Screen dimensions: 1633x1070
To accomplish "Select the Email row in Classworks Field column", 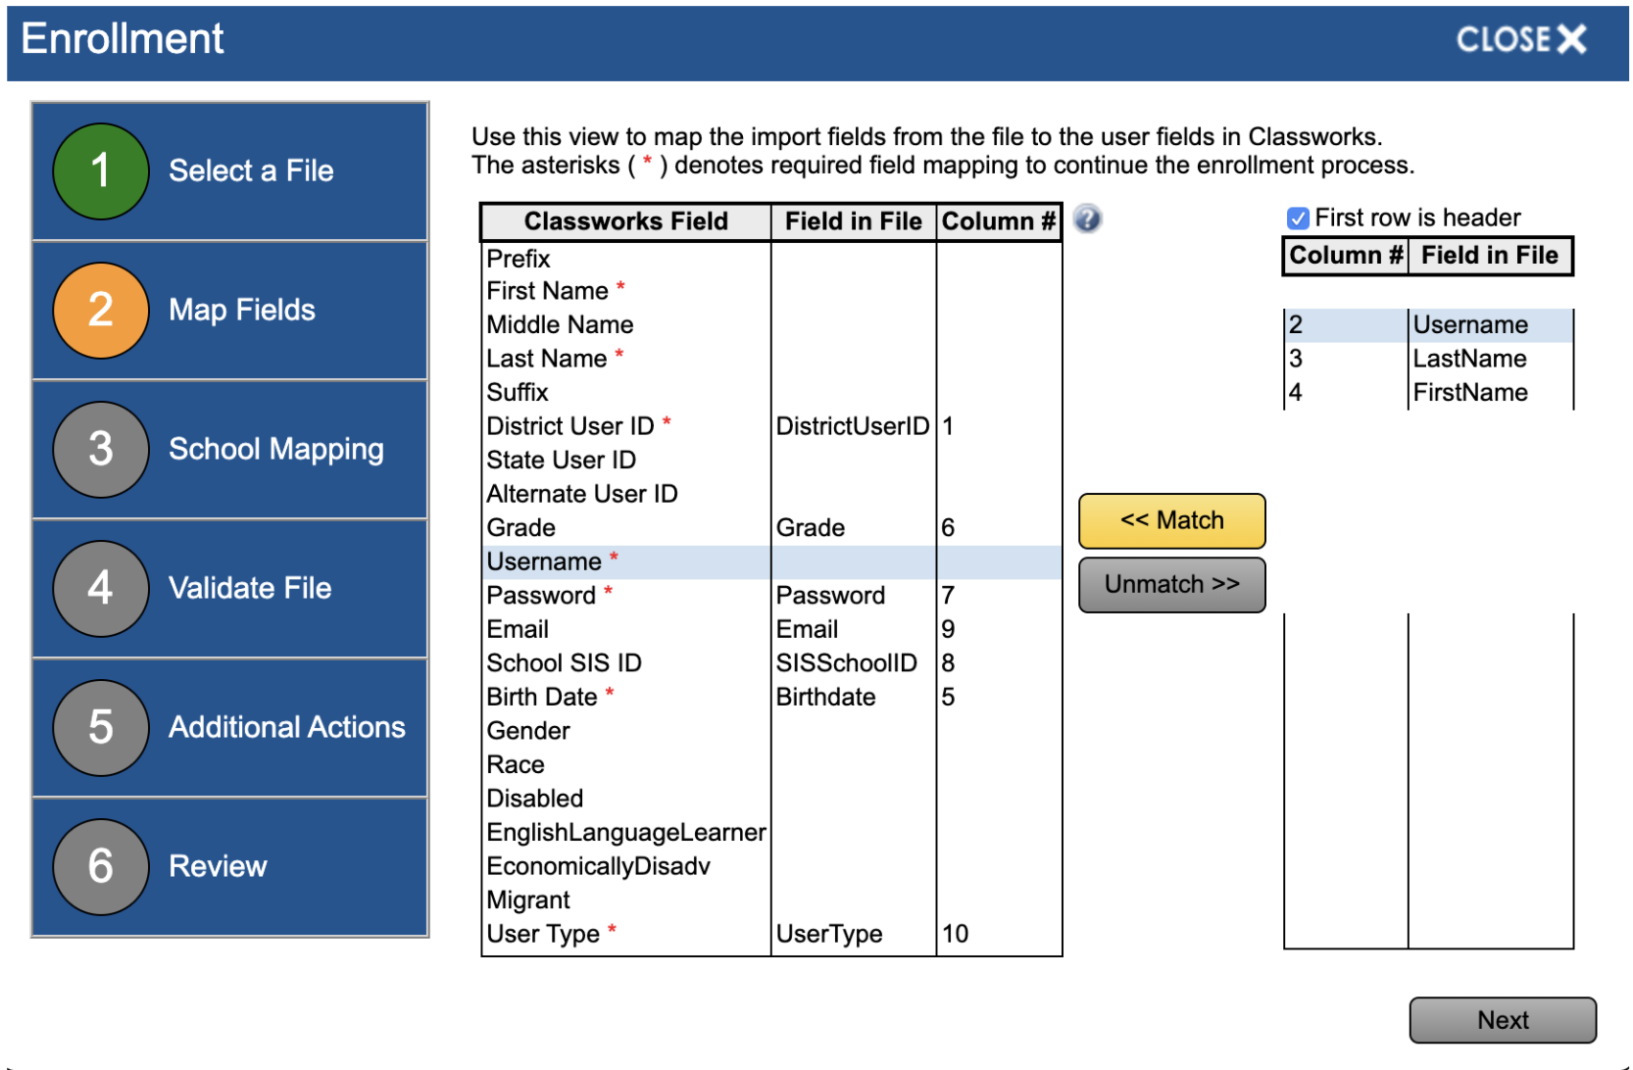I will click(x=771, y=629).
